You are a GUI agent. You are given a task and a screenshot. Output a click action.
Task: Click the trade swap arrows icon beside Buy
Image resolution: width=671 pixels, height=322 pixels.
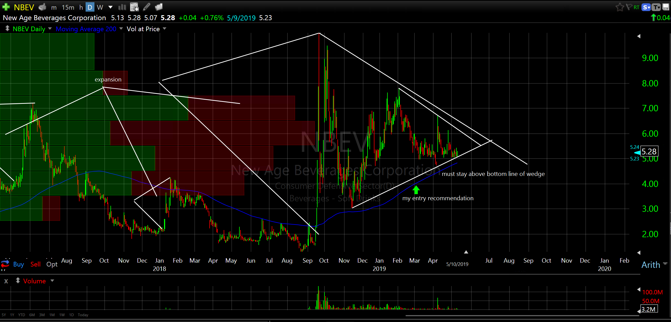click(5, 264)
